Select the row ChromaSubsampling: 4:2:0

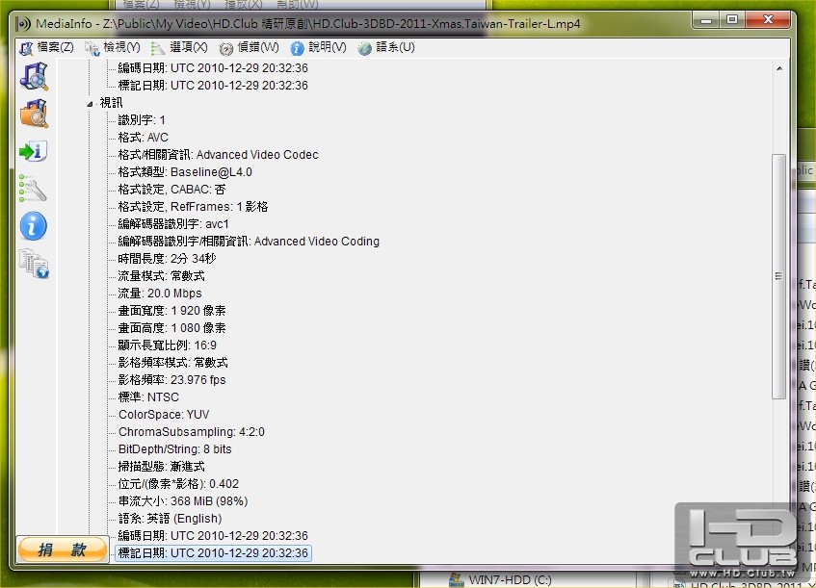(192, 432)
